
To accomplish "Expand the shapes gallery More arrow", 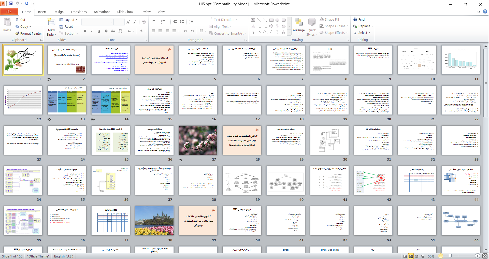I will [289, 33].
